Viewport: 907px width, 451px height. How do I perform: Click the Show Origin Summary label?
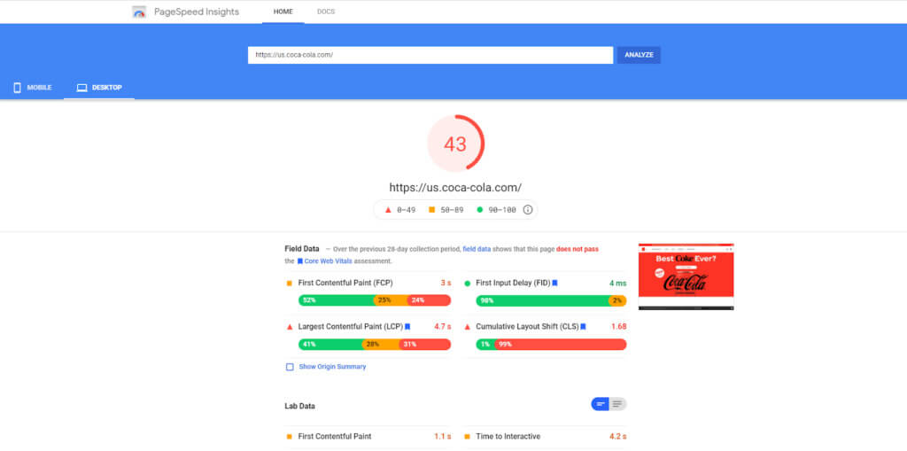(333, 367)
